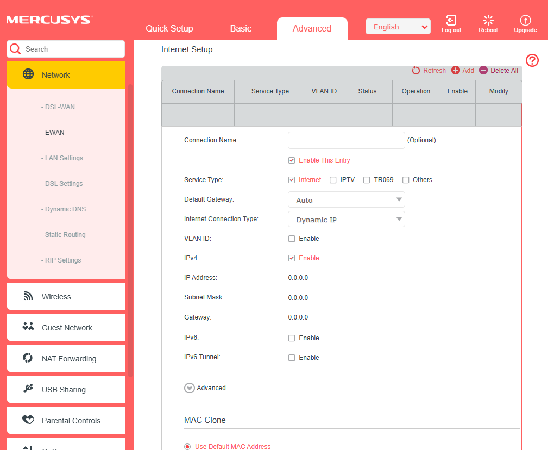Check the Others service type

point(405,180)
